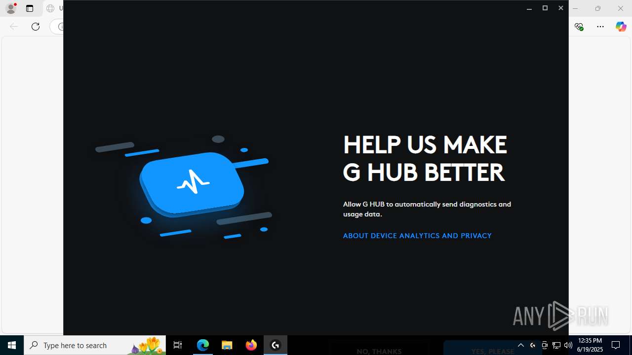The image size is (632, 355).
Task: Open File Explorer from taskbar
Action: [227, 345]
